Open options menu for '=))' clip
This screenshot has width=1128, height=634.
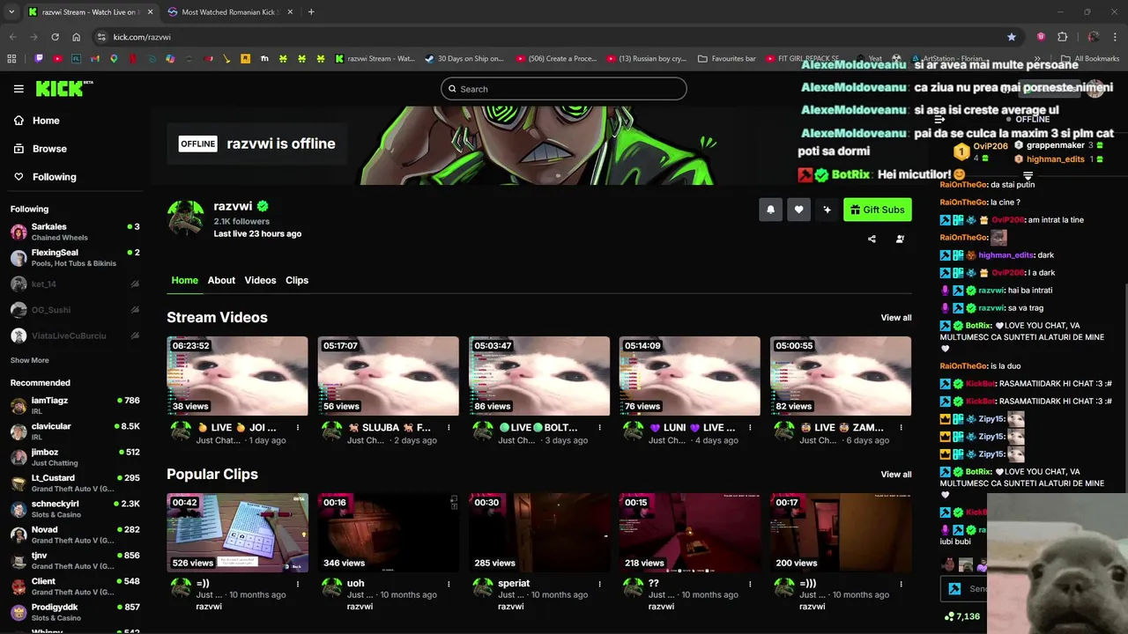click(298, 584)
